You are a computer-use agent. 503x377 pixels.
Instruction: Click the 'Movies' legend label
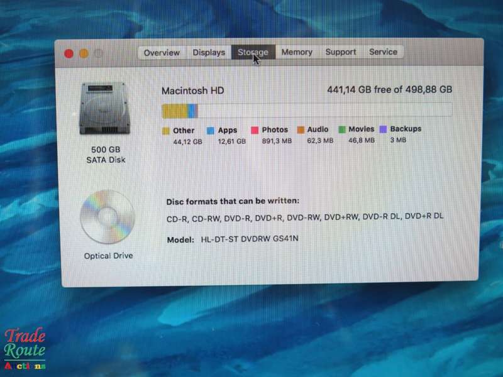[361, 129]
